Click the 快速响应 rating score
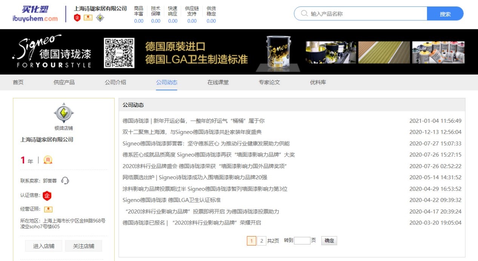 173,21
